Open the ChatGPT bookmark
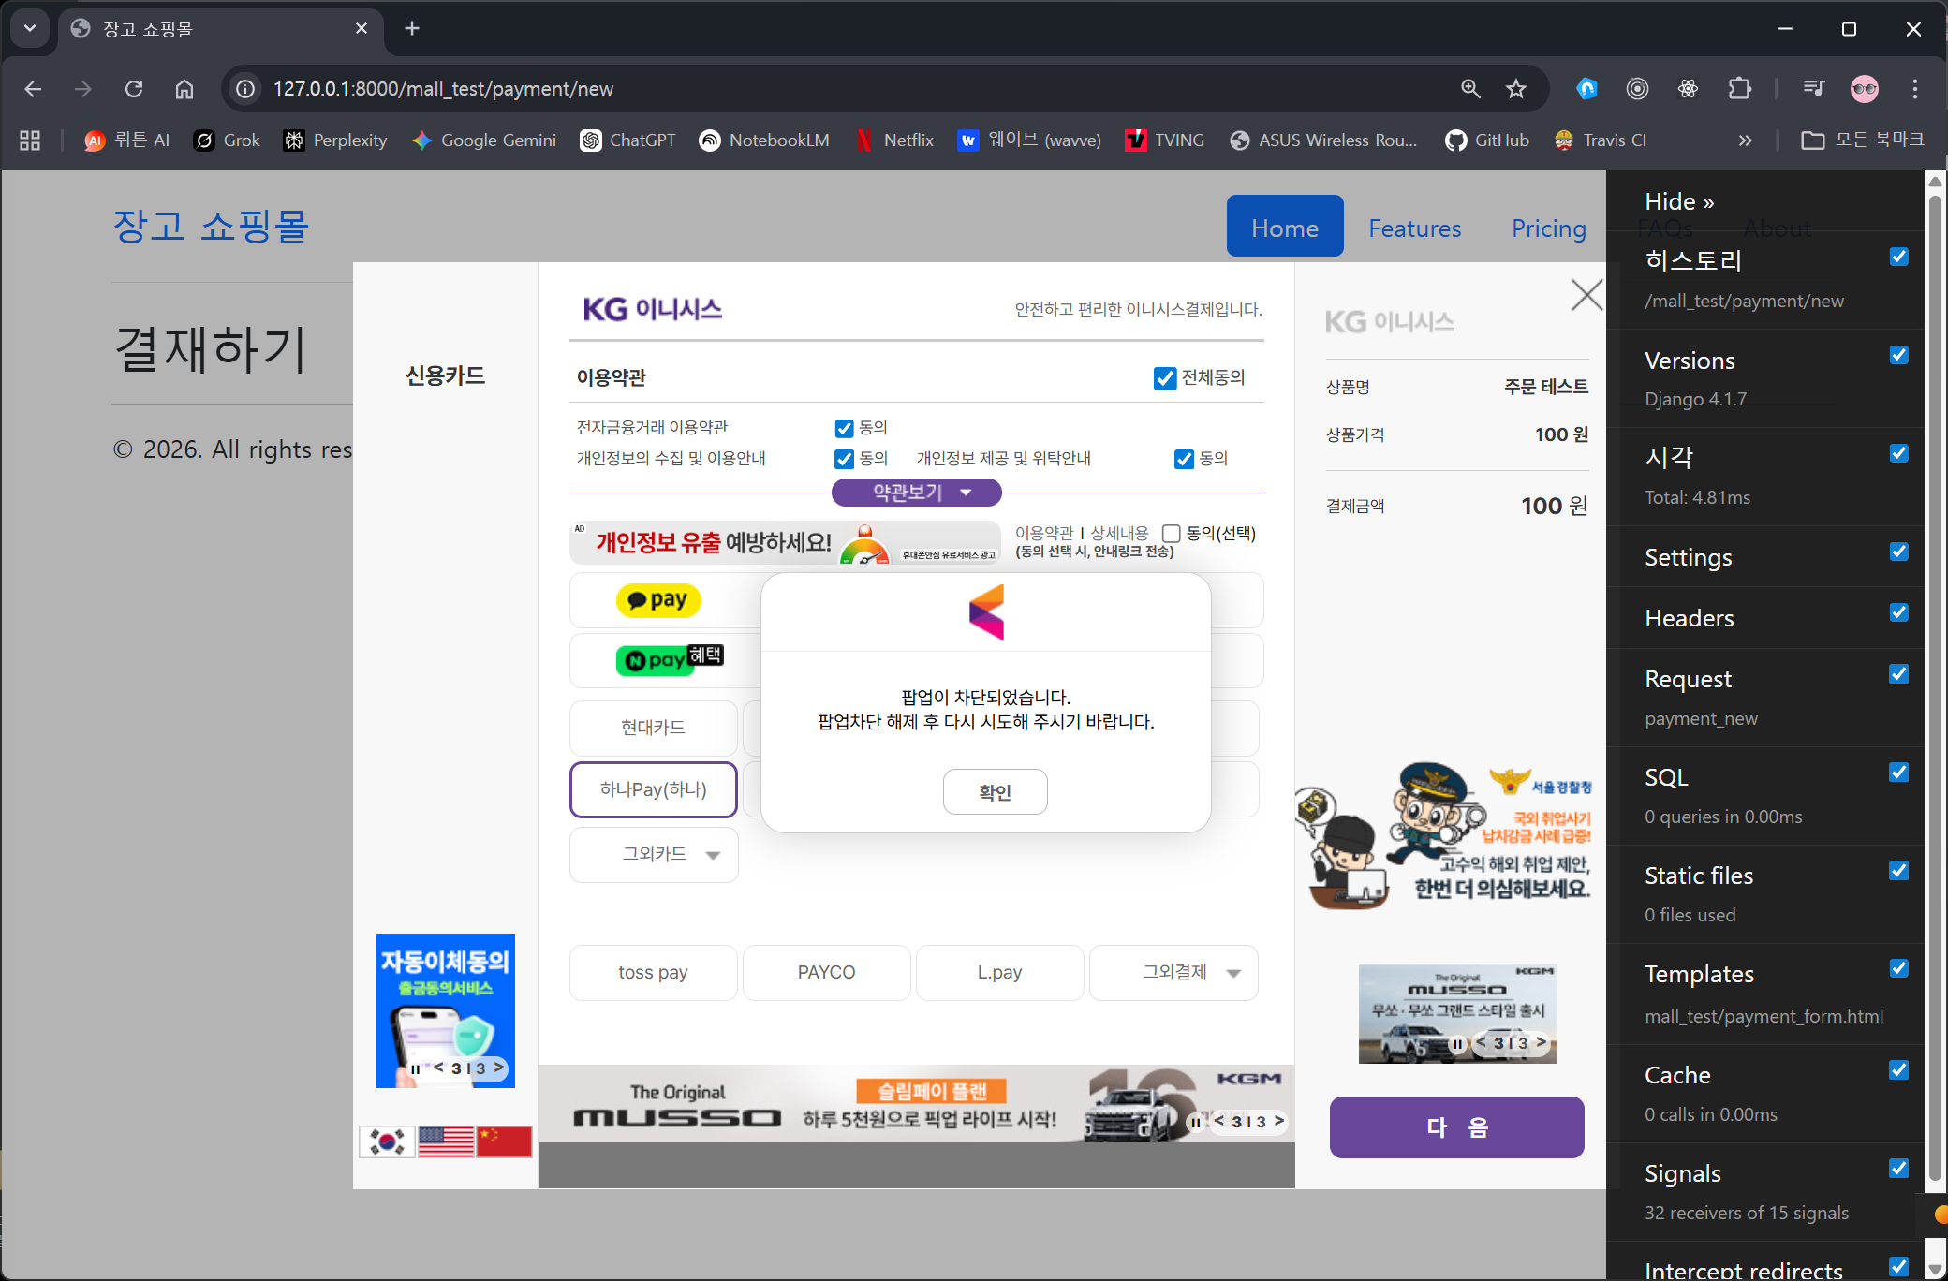Viewport: 1948px width, 1281px height. (x=626, y=140)
